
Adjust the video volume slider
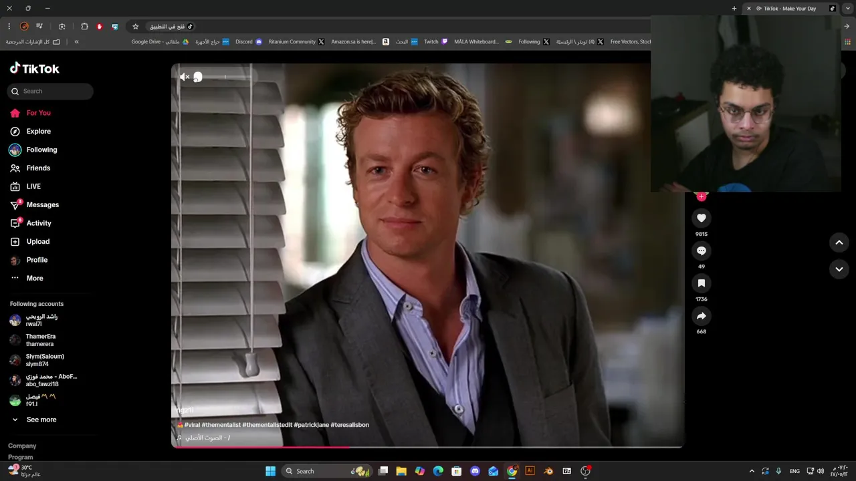click(224, 77)
